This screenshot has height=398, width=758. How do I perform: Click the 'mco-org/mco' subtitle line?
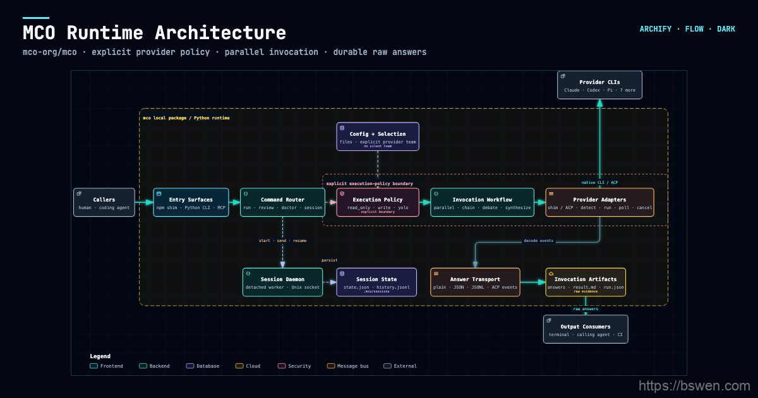(224, 52)
